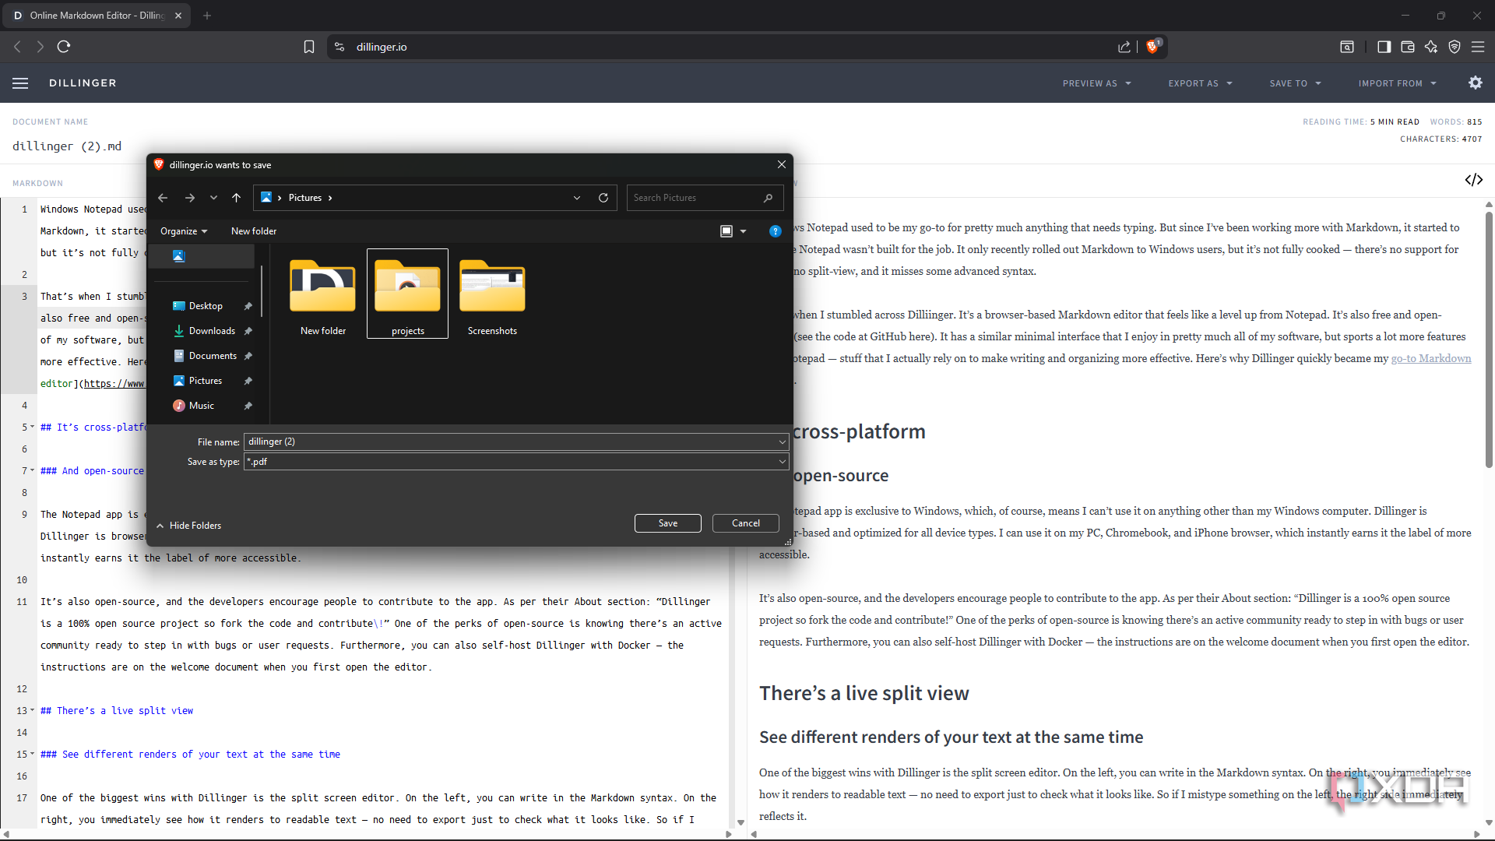Bookmark this page icon
Image resolution: width=1495 pixels, height=841 pixels.
point(309,47)
